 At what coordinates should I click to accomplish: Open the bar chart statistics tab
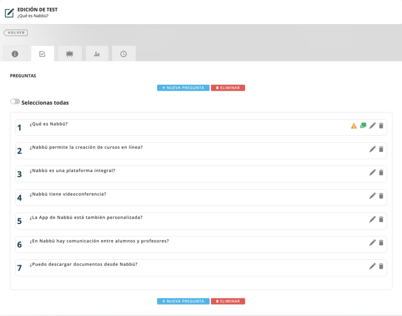point(97,54)
